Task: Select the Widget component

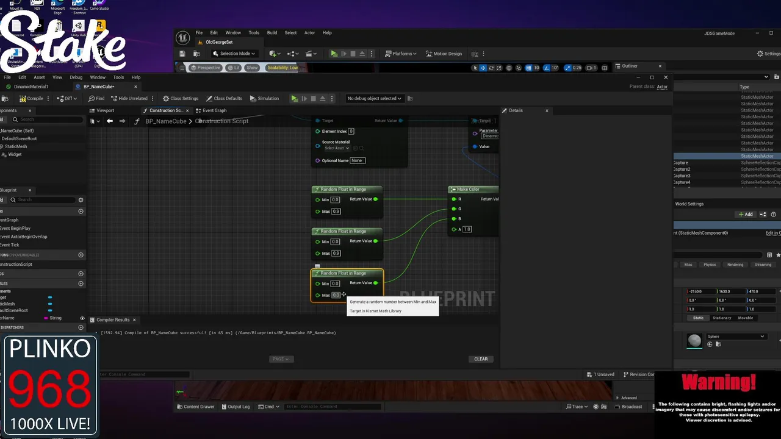Action: (x=15, y=154)
